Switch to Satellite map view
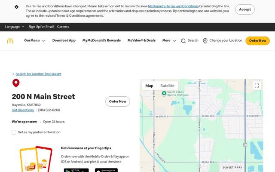Image resolution: width=275 pixels, height=172 pixels. pyautogui.click(x=167, y=86)
